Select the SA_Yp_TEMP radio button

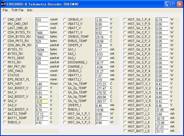65,101
